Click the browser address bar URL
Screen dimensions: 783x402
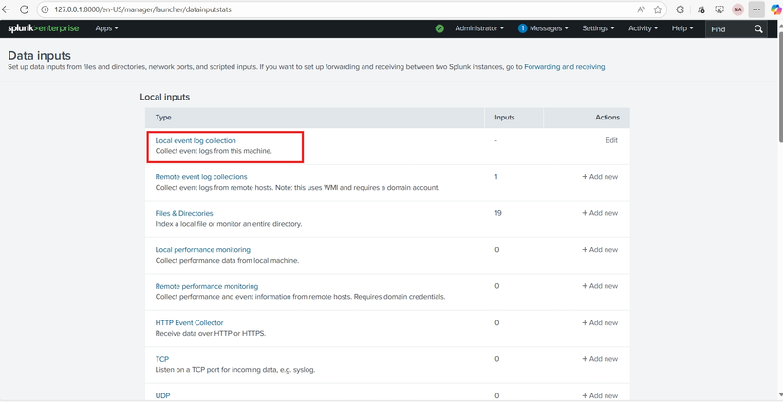(x=142, y=9)
